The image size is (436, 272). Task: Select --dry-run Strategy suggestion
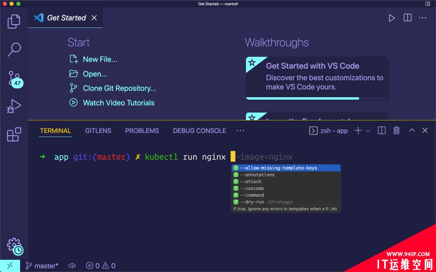286,202
